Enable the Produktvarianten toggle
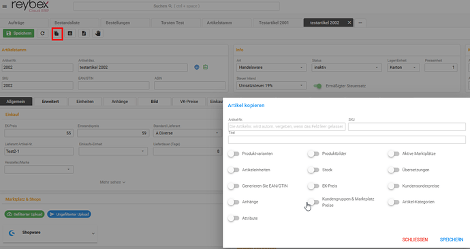The width and height of the screenshot is (470, 249). tap(233, 153)
